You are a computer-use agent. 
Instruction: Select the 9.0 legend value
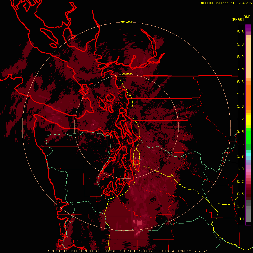[x=240, y=44]
